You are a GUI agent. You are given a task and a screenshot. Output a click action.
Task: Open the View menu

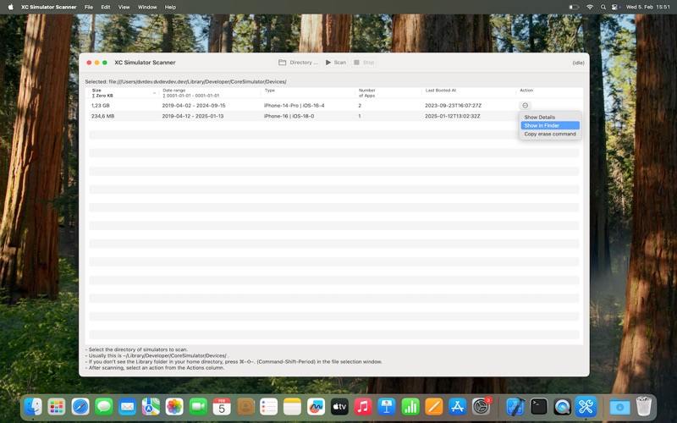coord(124,7)
